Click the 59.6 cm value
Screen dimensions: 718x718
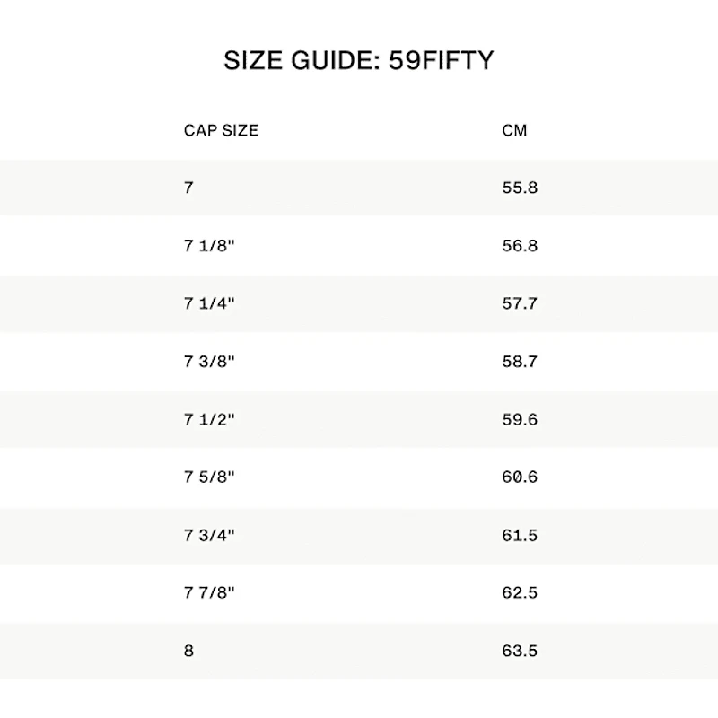[520, 420]
